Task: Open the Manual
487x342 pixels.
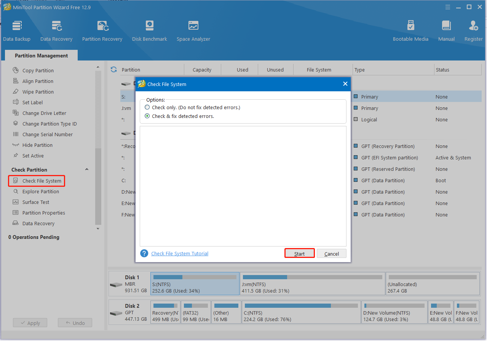Action: pyautogui.click(x=446, y=31)
